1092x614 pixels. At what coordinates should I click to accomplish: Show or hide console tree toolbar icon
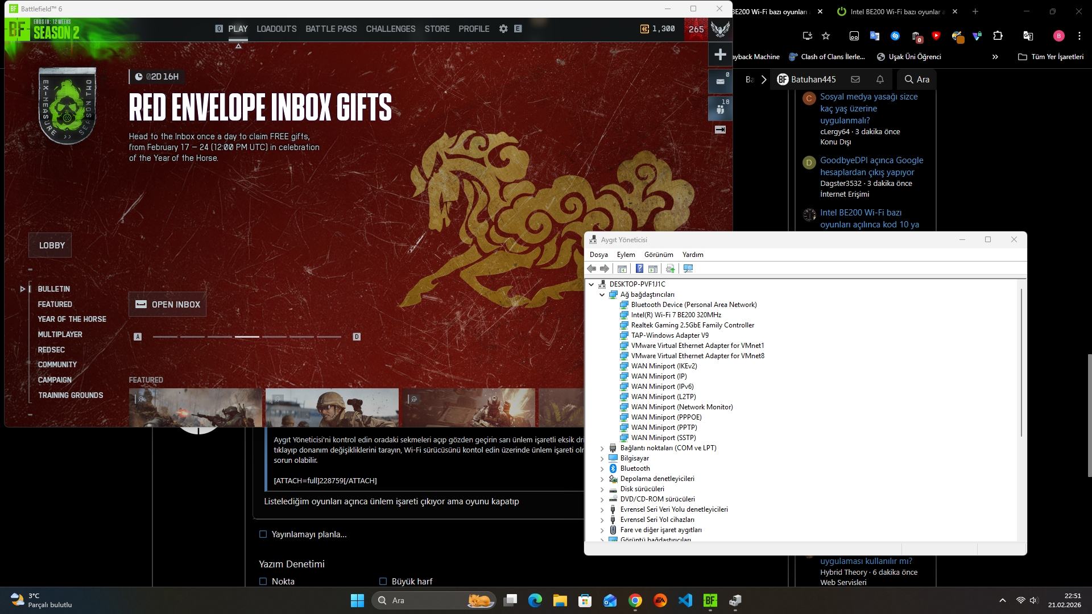pos(622,269)
